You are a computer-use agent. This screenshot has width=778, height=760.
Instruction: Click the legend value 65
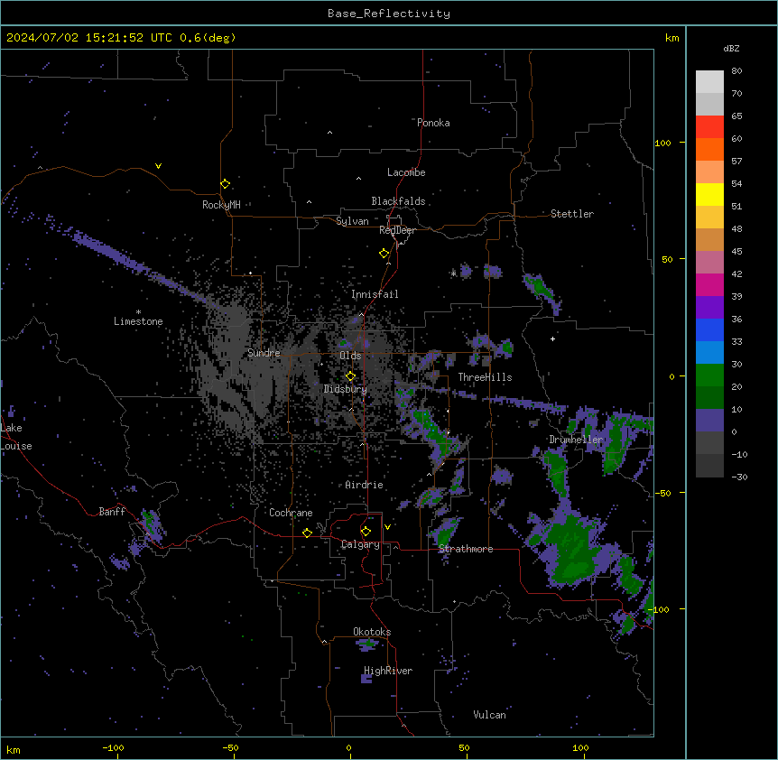(x=736, y=116)
